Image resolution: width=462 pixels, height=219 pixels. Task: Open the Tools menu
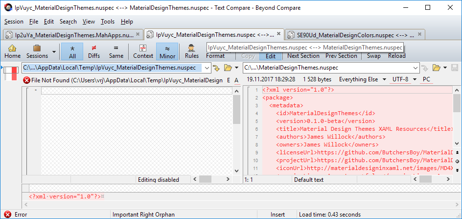click(108, 22)
